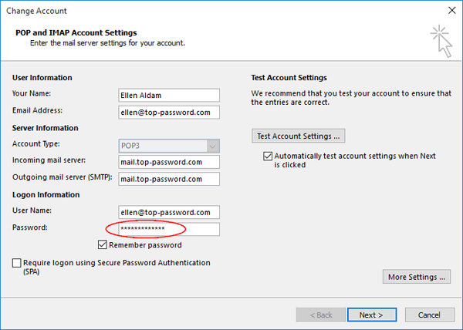Cancel the account changes

429,315
